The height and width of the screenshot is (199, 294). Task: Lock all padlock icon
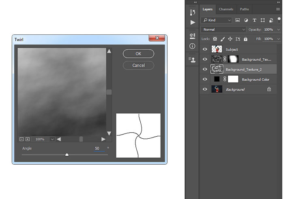point(245,39)
